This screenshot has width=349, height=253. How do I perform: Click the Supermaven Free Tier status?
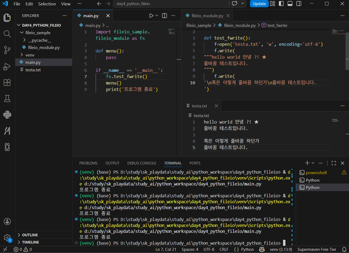pos(317,250)
